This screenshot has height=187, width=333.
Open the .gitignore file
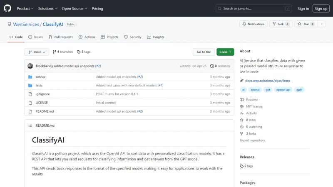click(x=43, y=94)
